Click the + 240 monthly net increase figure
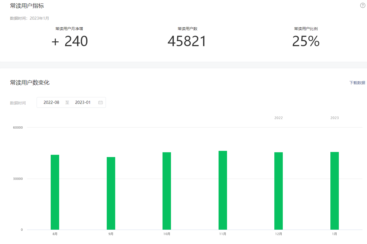367x244 pixels. point(70,41)
